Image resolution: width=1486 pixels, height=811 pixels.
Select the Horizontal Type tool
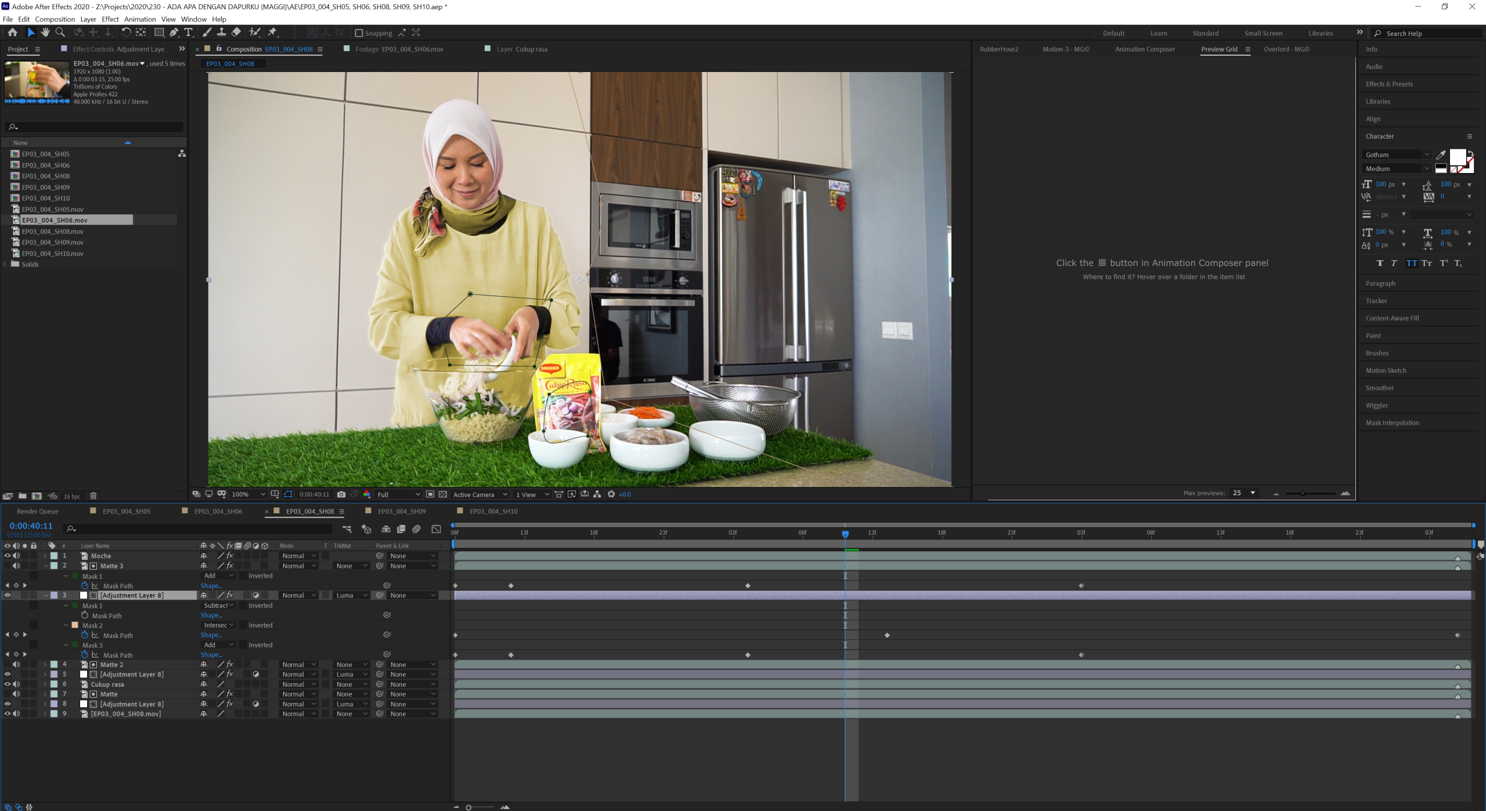pos(188,33)
